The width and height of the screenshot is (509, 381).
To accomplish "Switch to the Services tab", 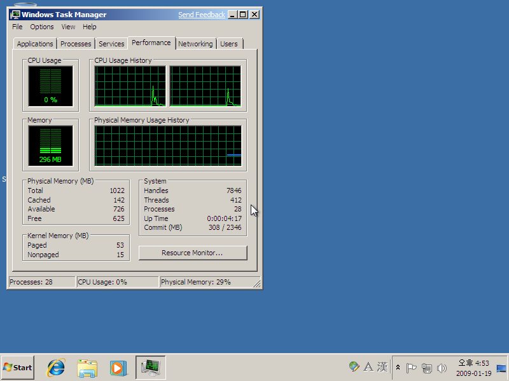I will pos(111,44).
